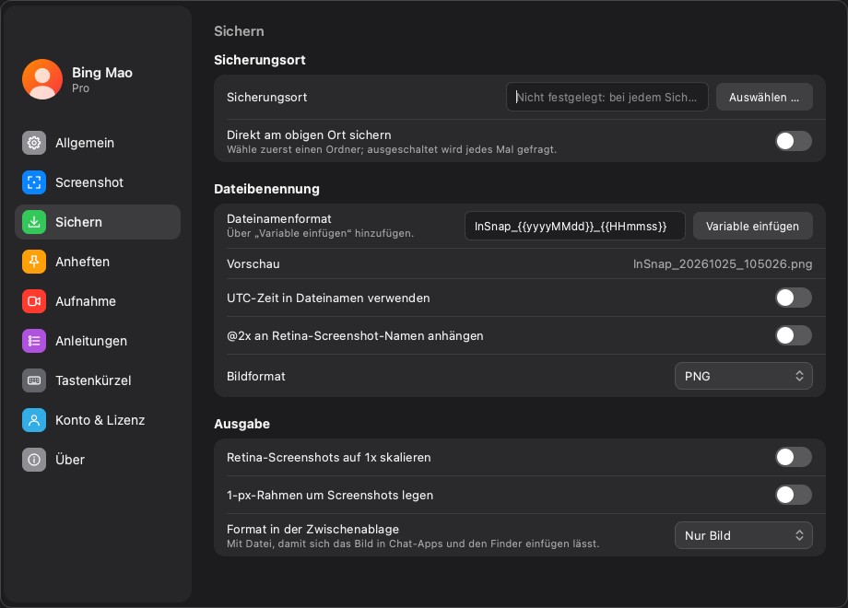The image size is (848, 608).
Task: Click the Variable einfügen button
Action: (x=752, y=227)
